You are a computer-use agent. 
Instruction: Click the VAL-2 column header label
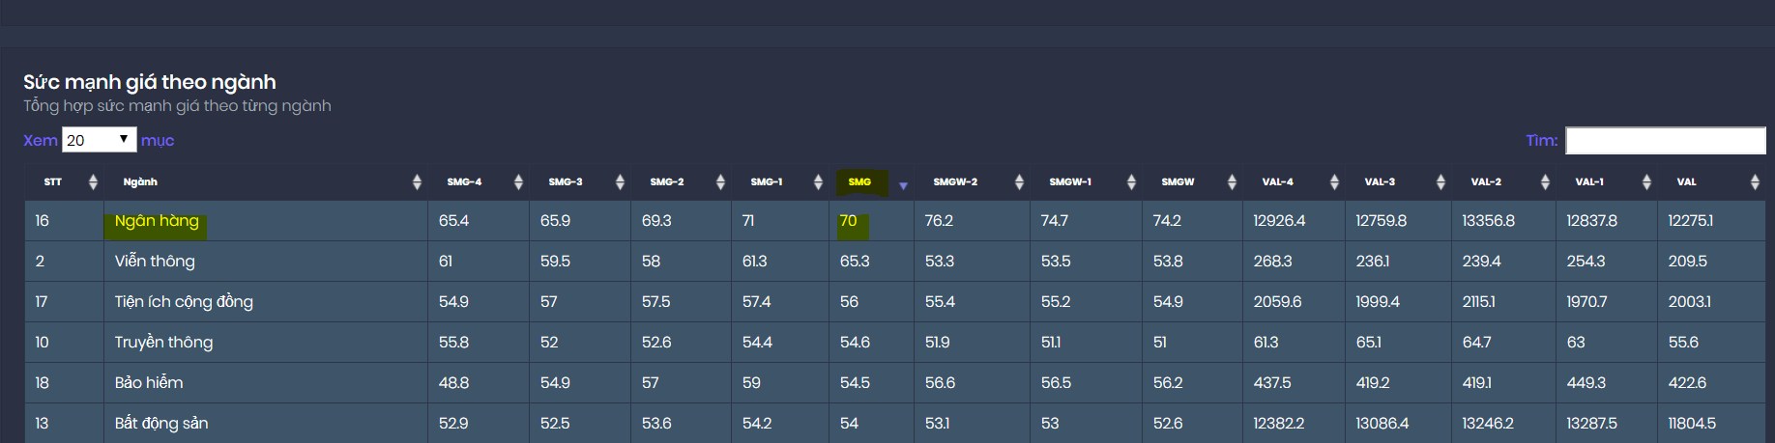point(1486,182)
